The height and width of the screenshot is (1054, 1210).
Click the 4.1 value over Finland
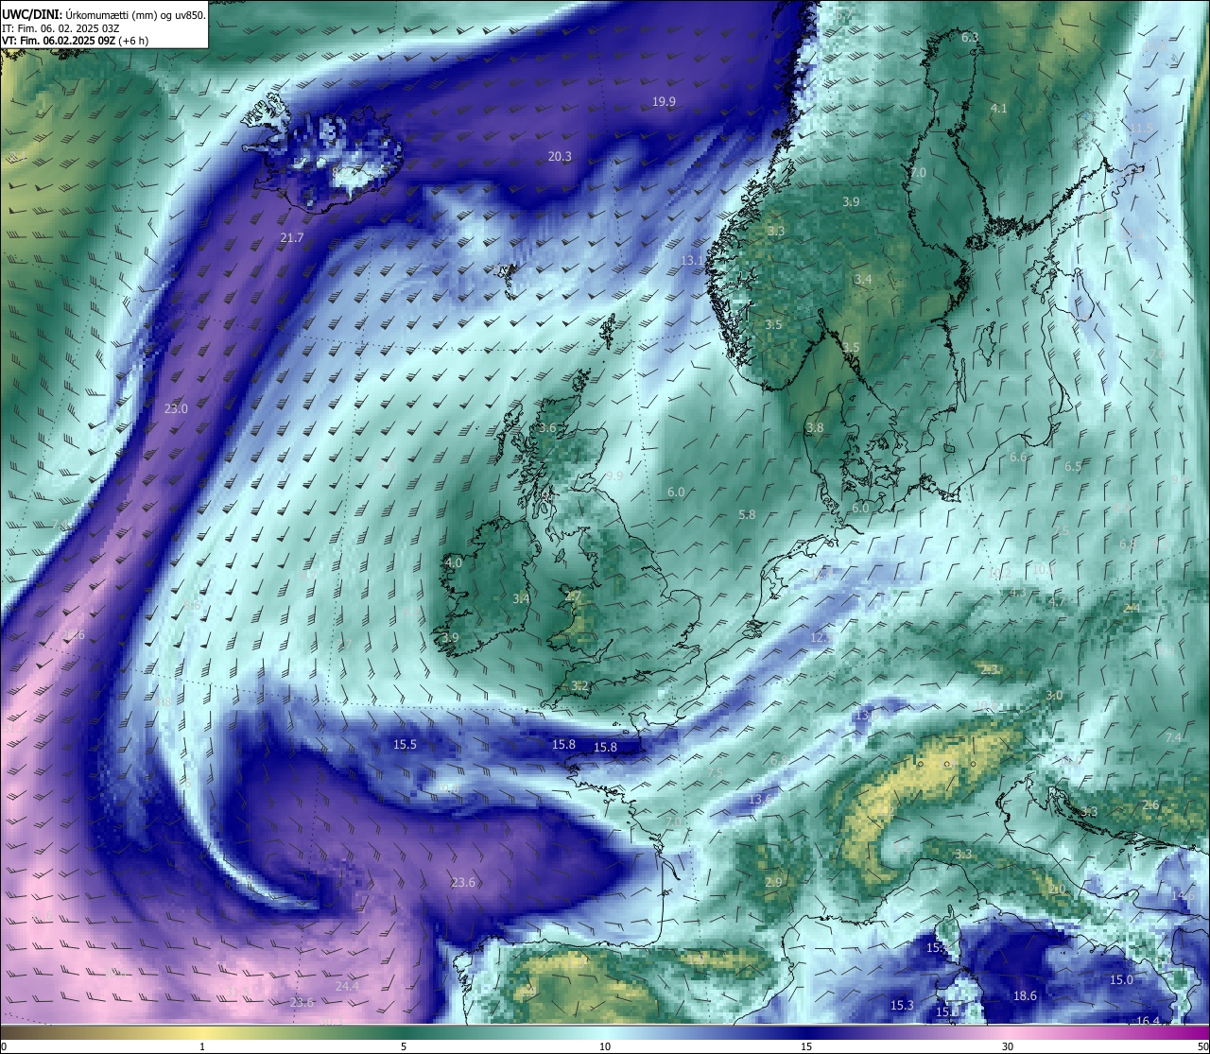[x=998, y=110]
